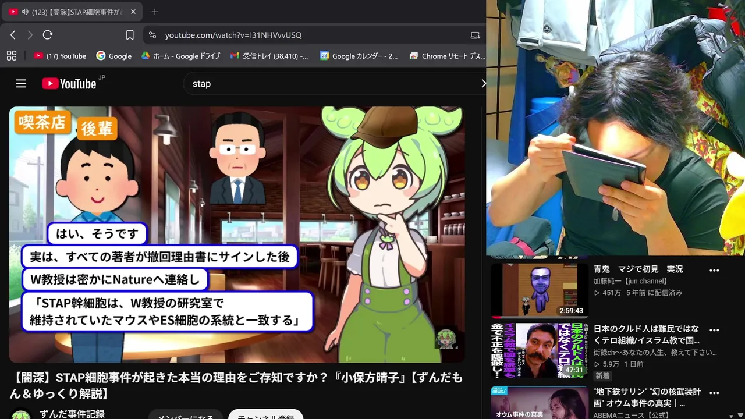This screenshot has width=745, height=419.
Task: Go to YouTube home via logo
Action: pyautogui.click(x=69, y=84)
